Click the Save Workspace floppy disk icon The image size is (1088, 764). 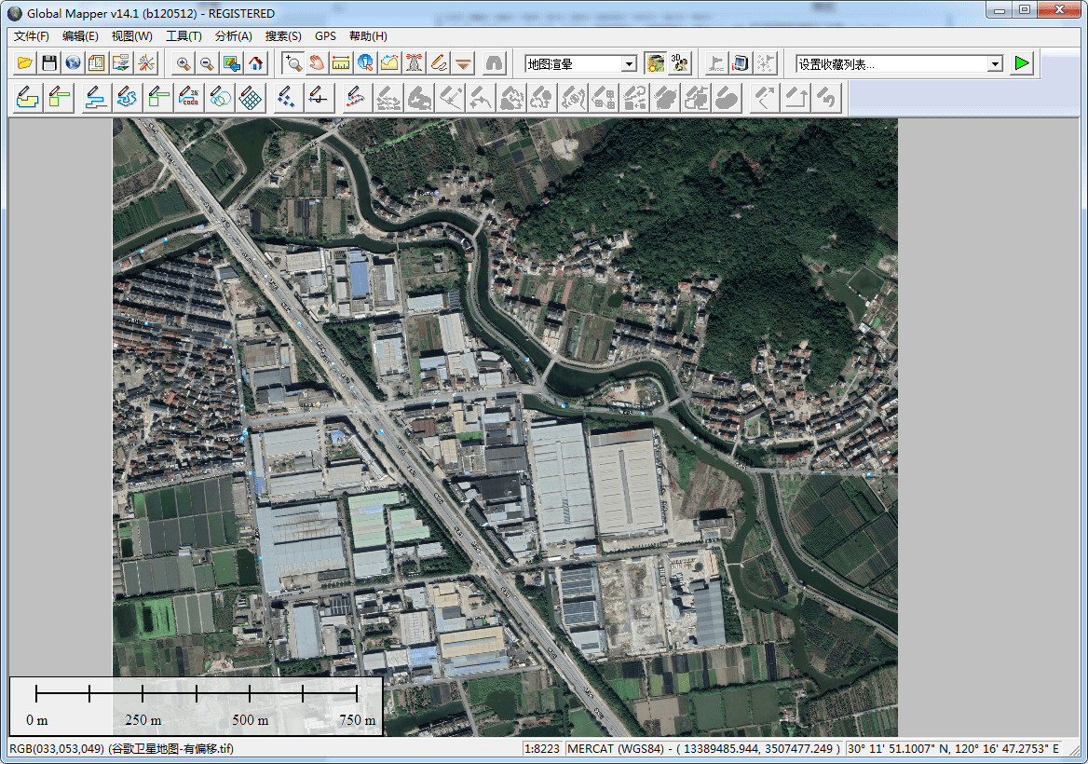pyautogui.click(x=48, y=63)
